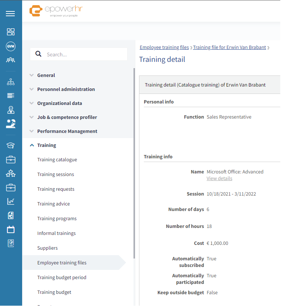Screen dimensions: 281x306
Task: Click the calendar icon in sidebar
Action: point(11,229)
